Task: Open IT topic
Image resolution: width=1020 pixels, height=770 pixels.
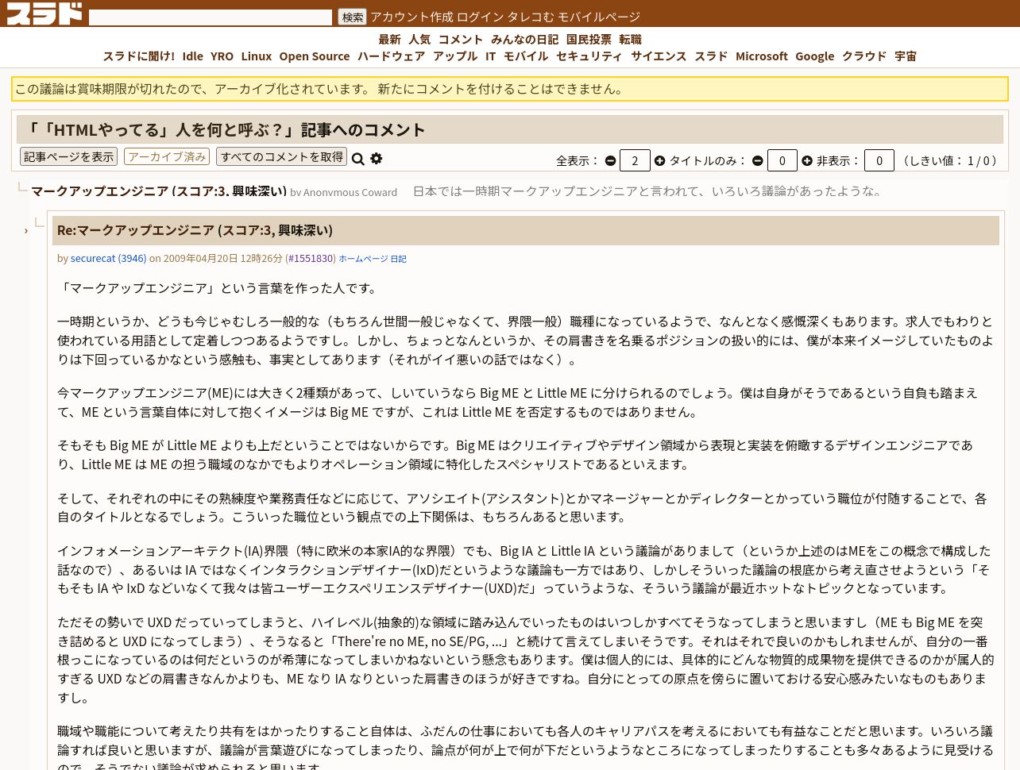Action: pos(490,56)
